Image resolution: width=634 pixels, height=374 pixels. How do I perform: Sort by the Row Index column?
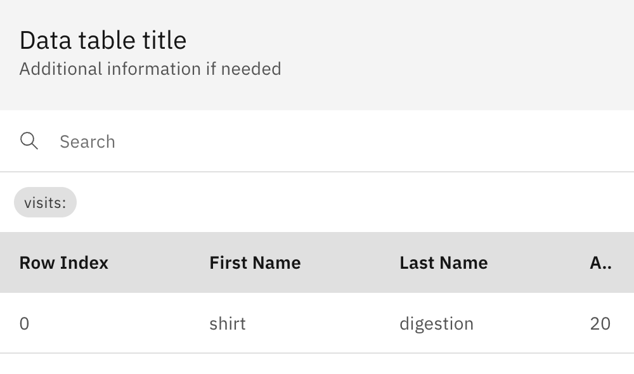(63, 262)
